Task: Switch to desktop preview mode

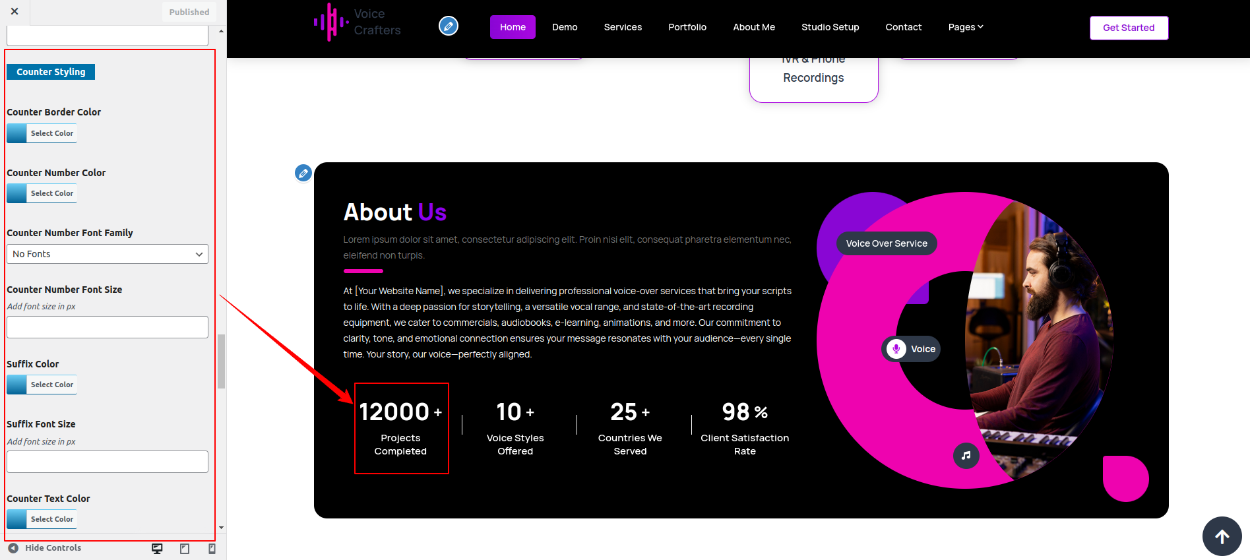Action: click(157, 549)
